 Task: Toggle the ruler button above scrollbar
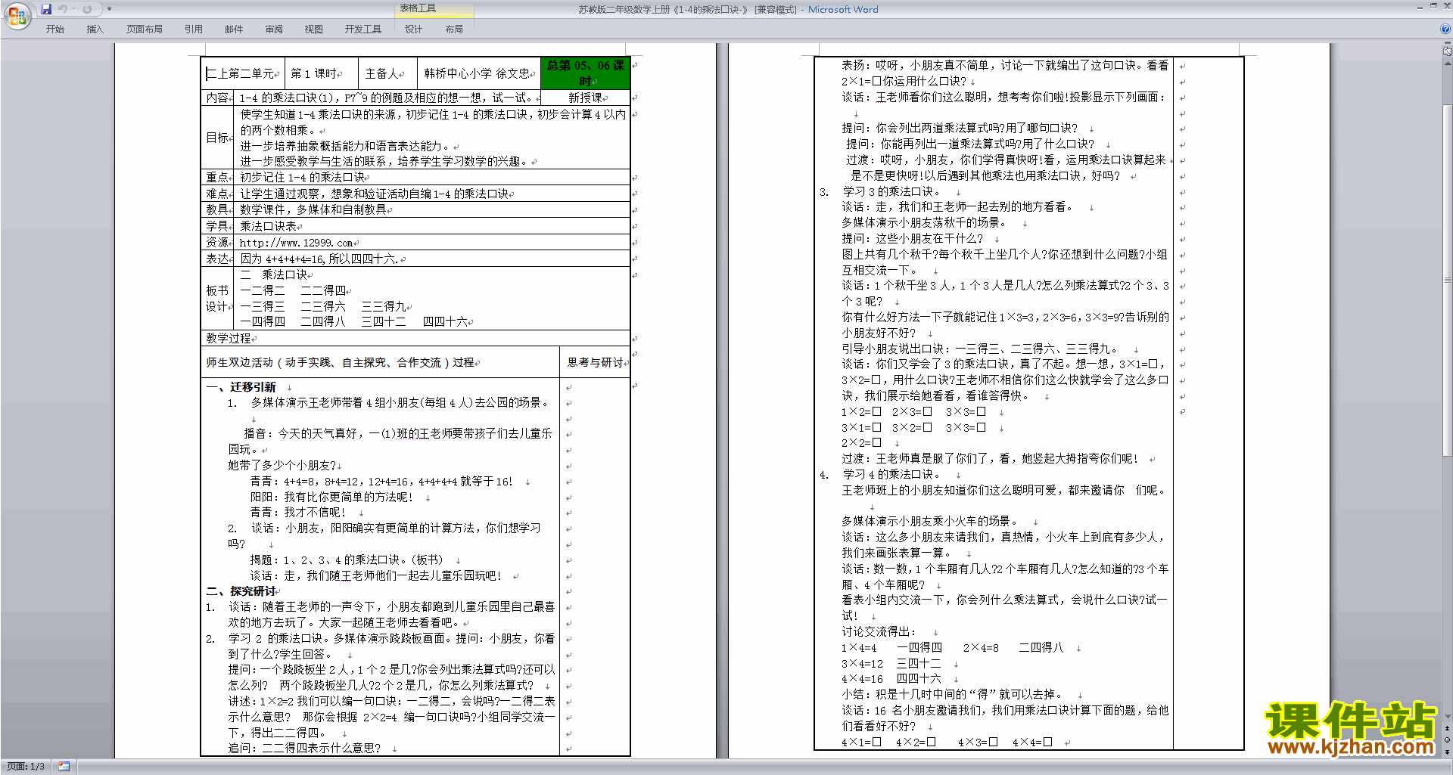1448,51
